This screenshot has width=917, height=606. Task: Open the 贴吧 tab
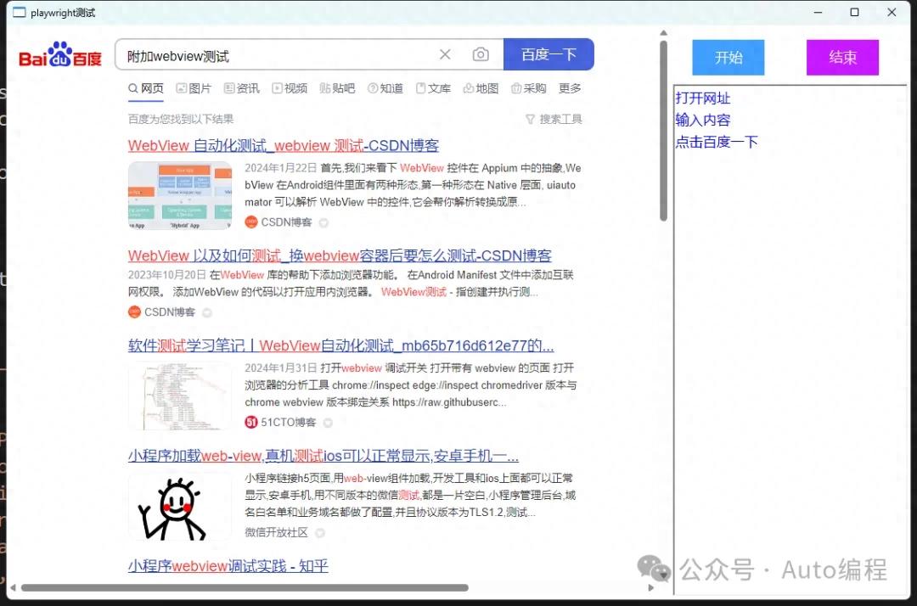pyautogui.click(x=337, y=88)
